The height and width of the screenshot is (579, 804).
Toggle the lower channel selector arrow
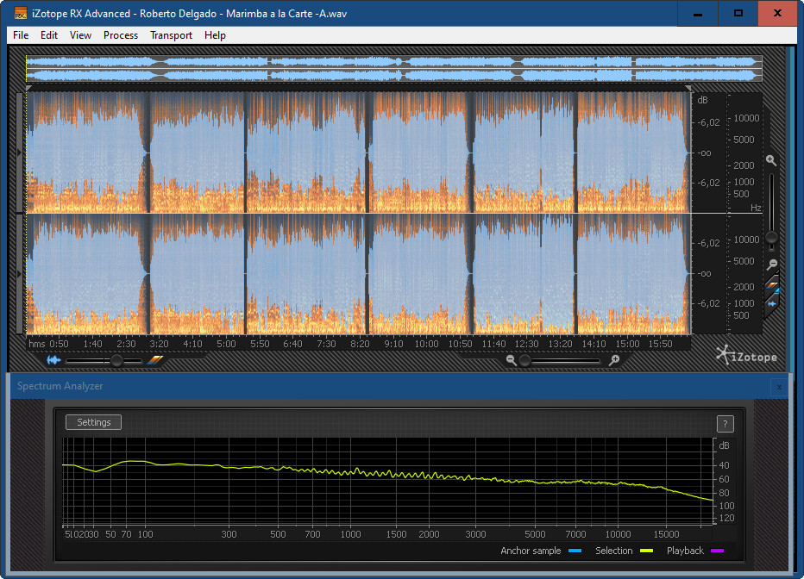point(21,273)
